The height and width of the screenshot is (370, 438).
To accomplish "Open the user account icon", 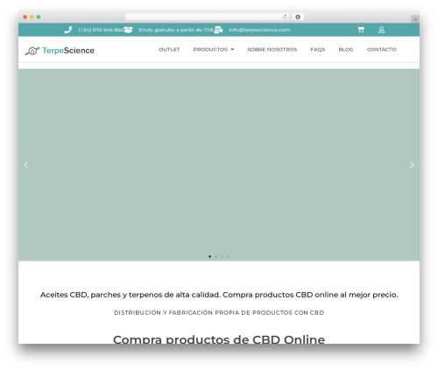I will pyautogui.click(x=381, y=30).
